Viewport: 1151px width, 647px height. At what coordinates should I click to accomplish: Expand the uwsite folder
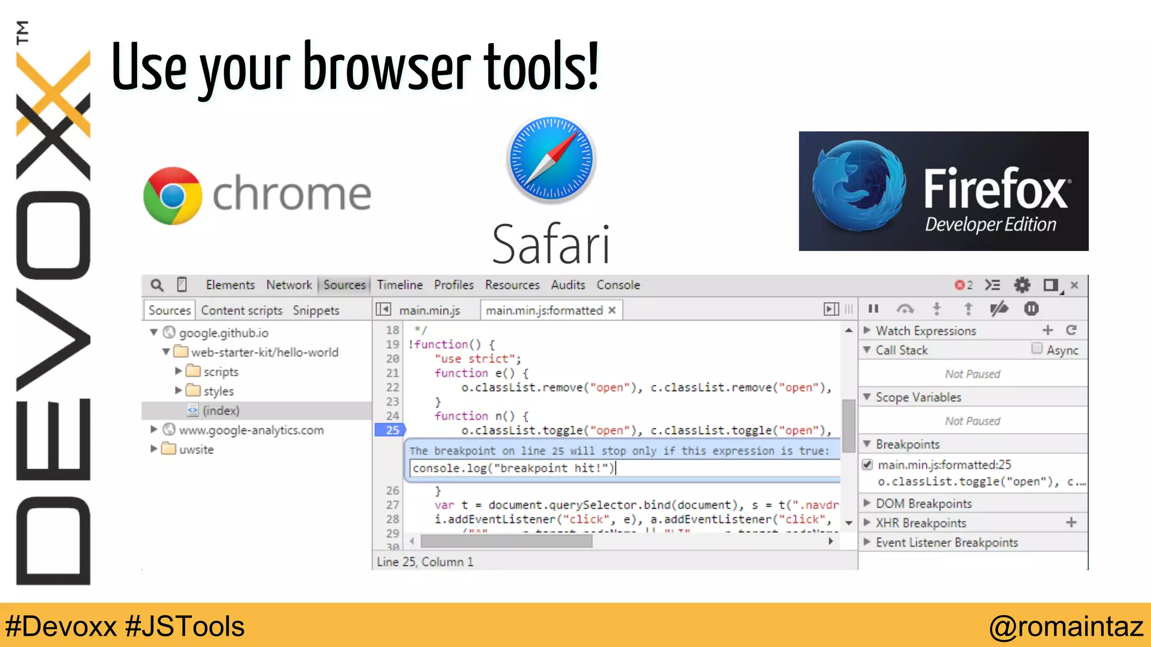pyautogui.click(x=153, y=449)
